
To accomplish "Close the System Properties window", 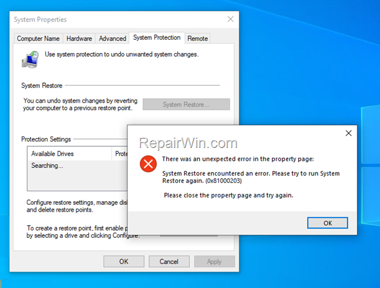I will point(230,19).
